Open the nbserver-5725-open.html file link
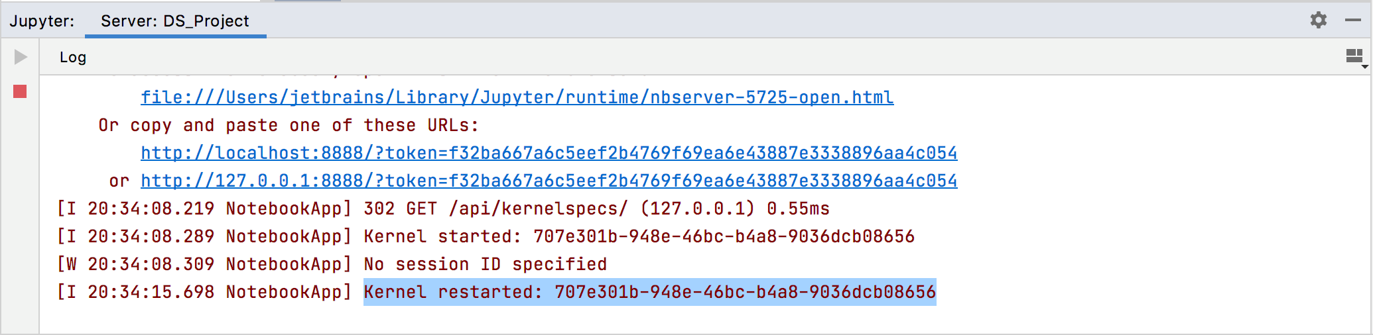 coord(517,98)
